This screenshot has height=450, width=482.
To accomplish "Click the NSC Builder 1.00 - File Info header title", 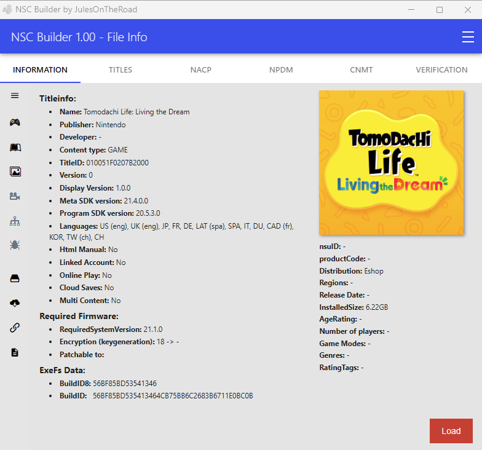I will click(79, 37).
